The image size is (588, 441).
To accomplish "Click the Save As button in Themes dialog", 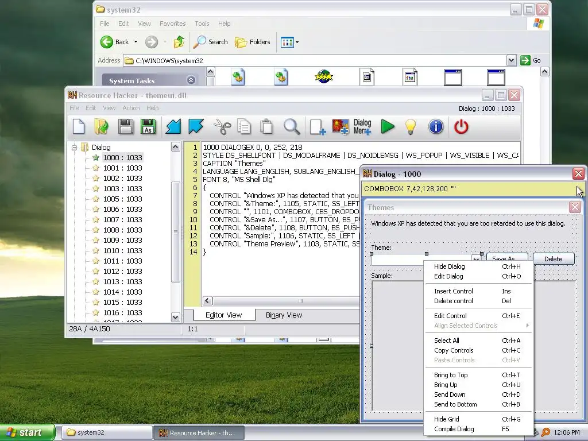I will [x=507, y=258].
